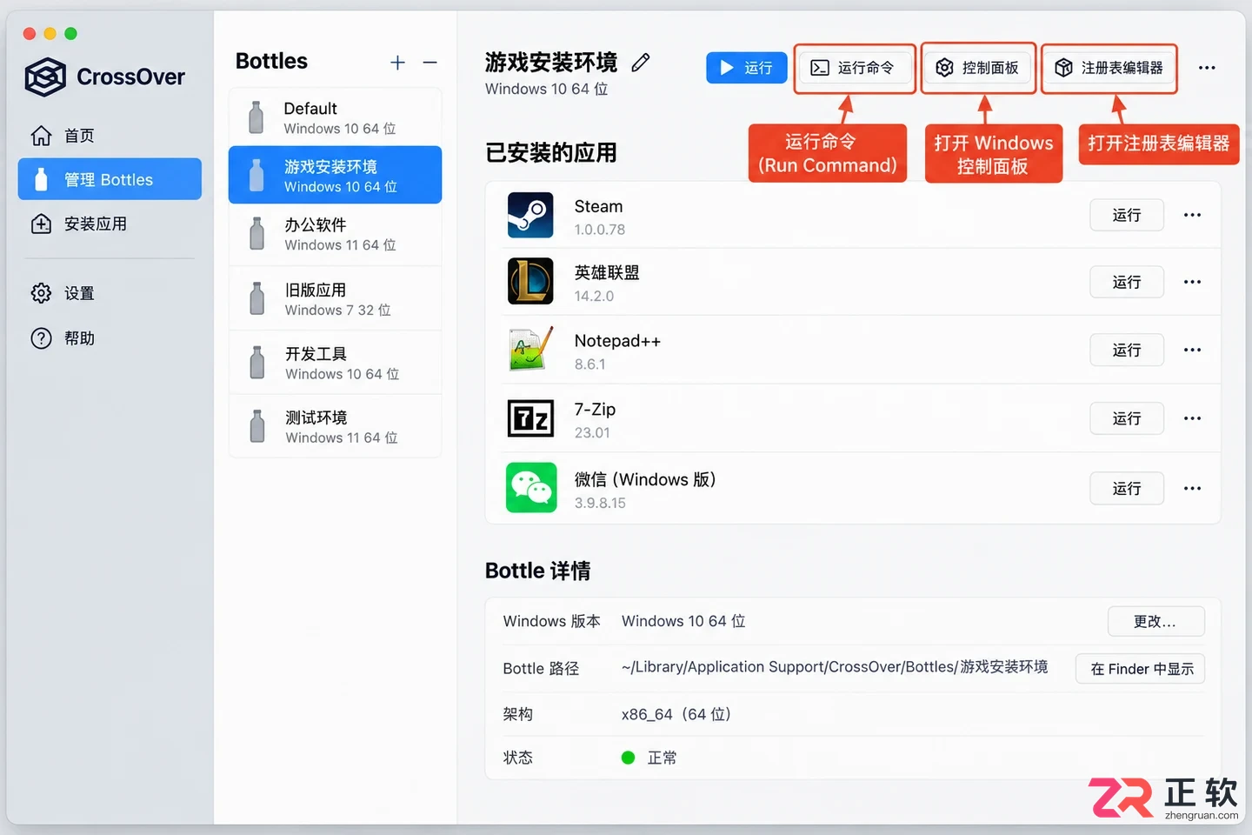Click the Windows 10 64 位 version value
Viewport: 1252px width, 835px height.
point(683,621)
